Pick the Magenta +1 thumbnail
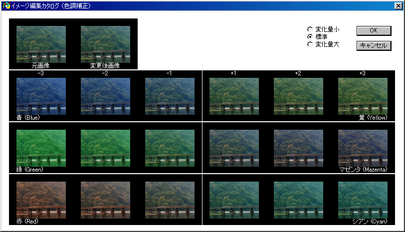 tap(234, 148)
